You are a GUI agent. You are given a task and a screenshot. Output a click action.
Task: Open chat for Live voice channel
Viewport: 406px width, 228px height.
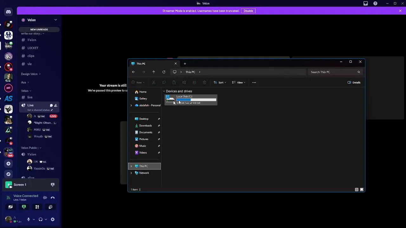pos(51,105)
